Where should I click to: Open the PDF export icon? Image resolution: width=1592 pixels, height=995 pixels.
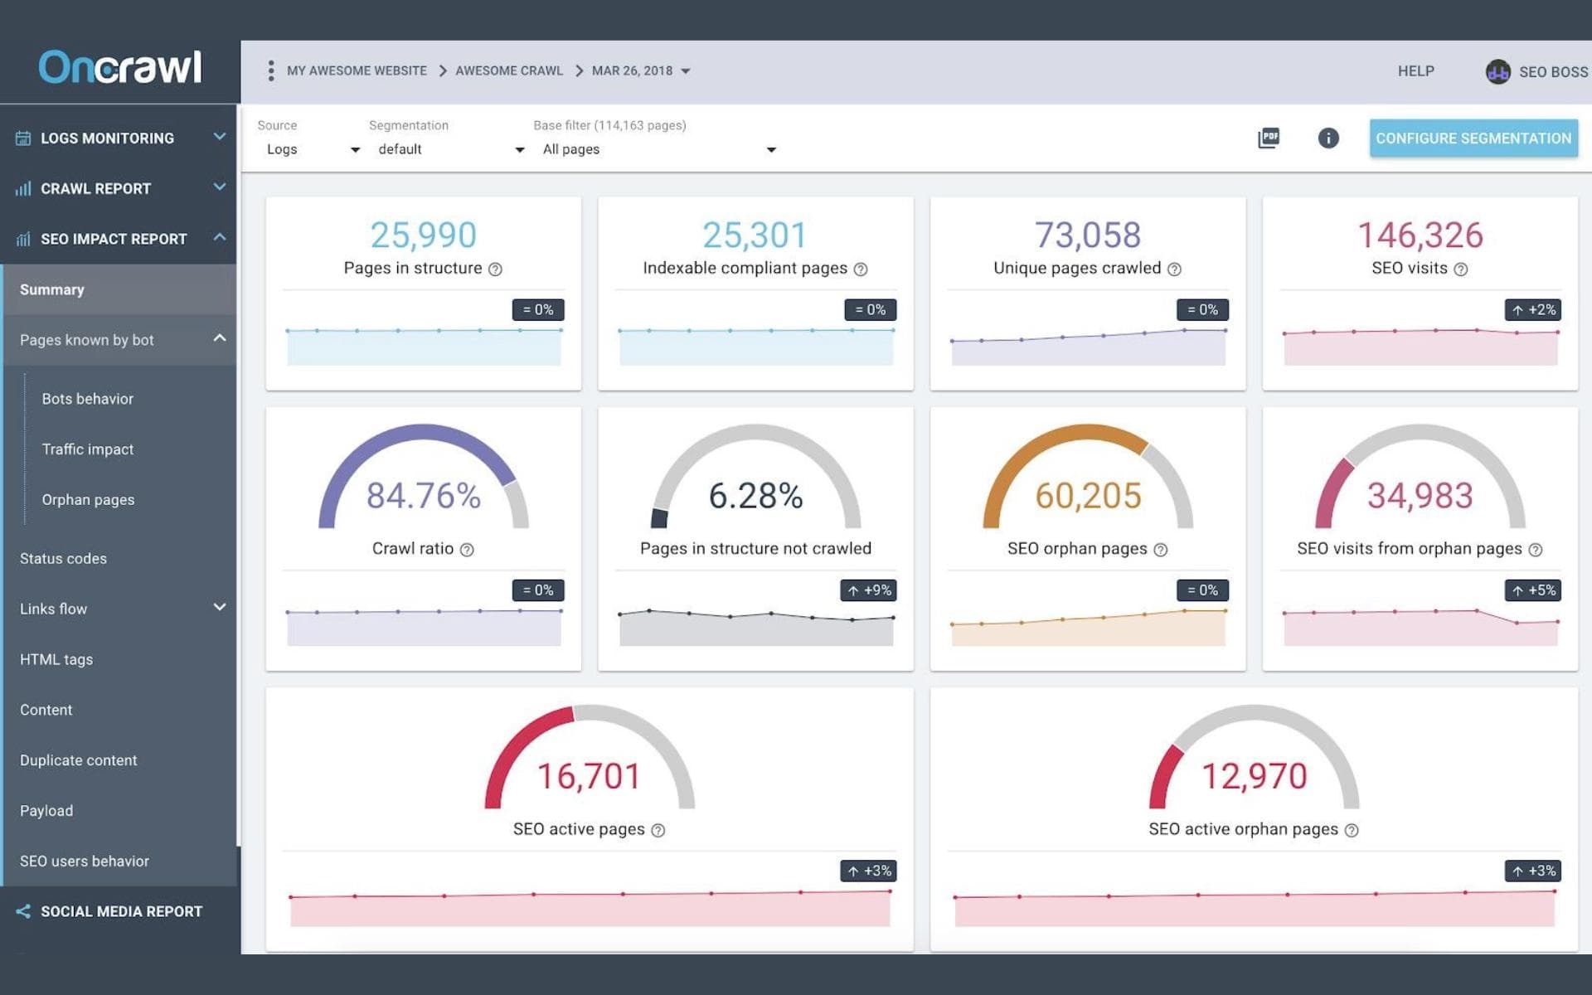pyautogui.click(x=1269, y=138)
